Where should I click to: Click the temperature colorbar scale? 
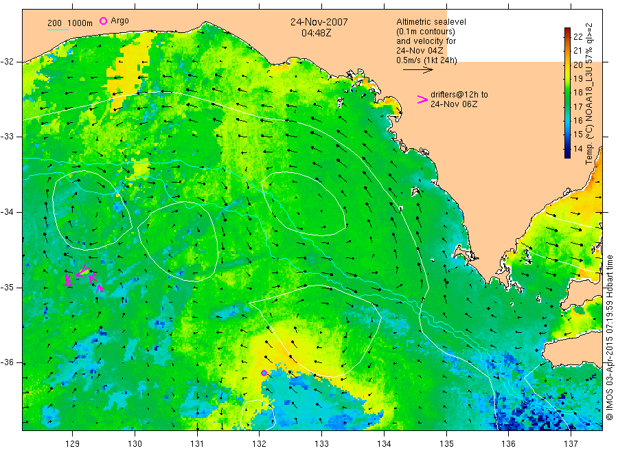click(x=568, y=93)
